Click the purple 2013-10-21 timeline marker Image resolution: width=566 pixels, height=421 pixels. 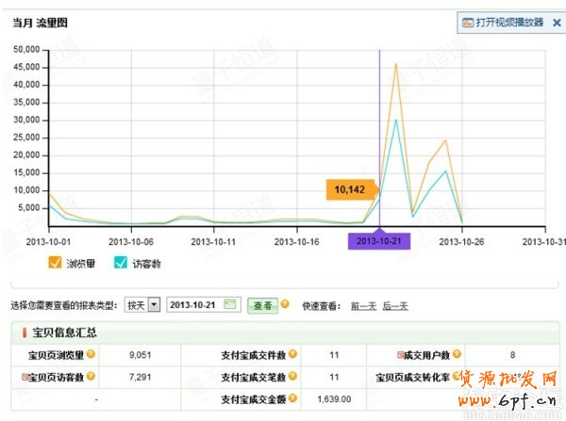(x=379, y=241)
